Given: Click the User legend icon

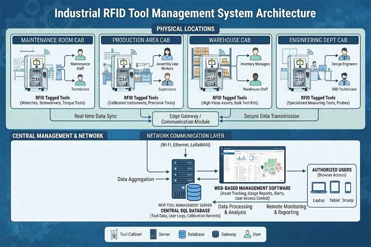Looking at the screenshot, I should point(247,234).
